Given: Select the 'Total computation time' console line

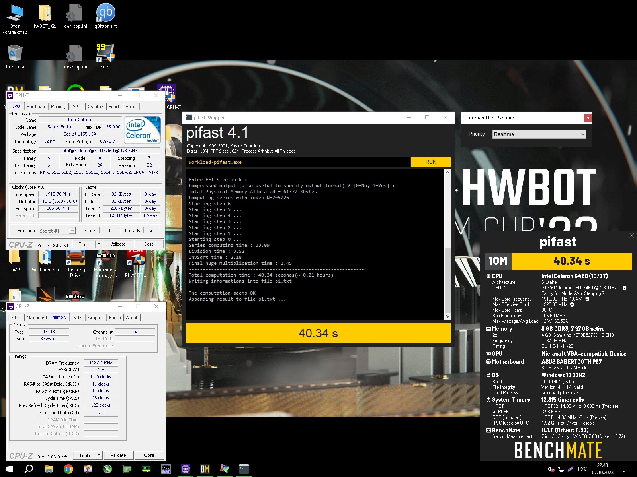Looking at the screenshot, I should click(261, 275).
